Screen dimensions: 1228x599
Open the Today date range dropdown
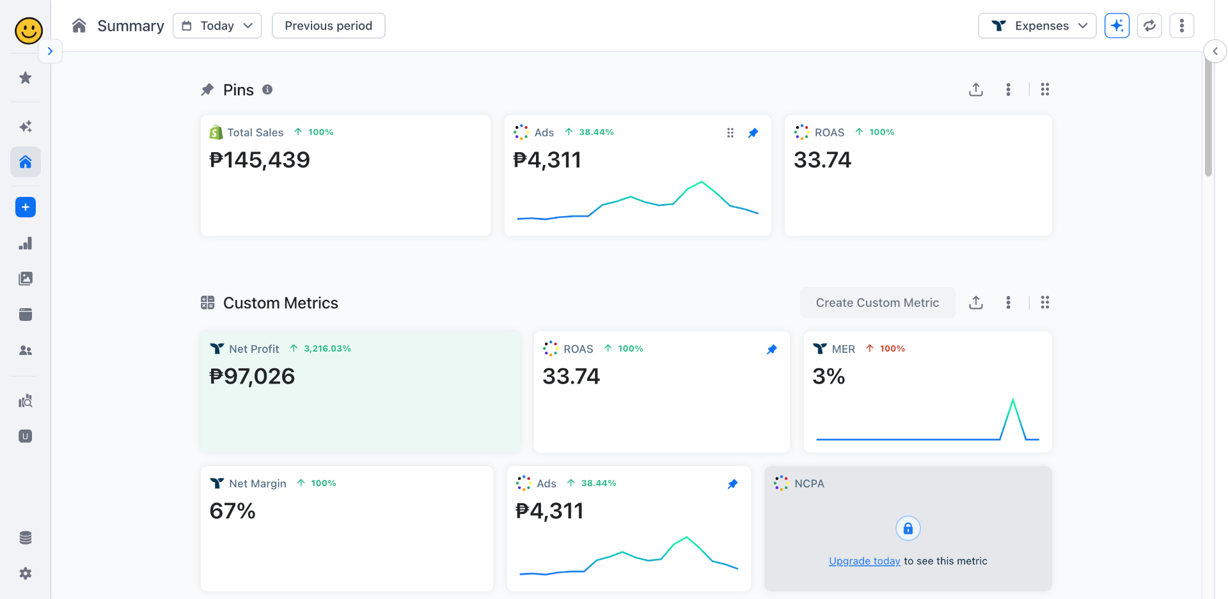217,26
